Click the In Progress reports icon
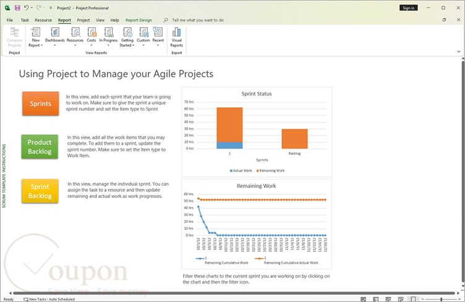465x302 pixels. [108, 32]
